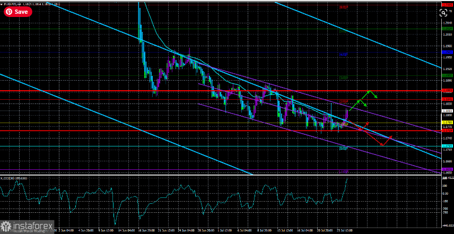Viewport: 454px width, 234px height.
Task: Click the 1 Jul 12:00 time label
Action: tap(225, 230)
